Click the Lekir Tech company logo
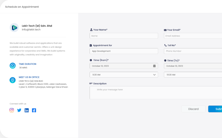Screen dimensions: 222x138 (x=14, y=27)
